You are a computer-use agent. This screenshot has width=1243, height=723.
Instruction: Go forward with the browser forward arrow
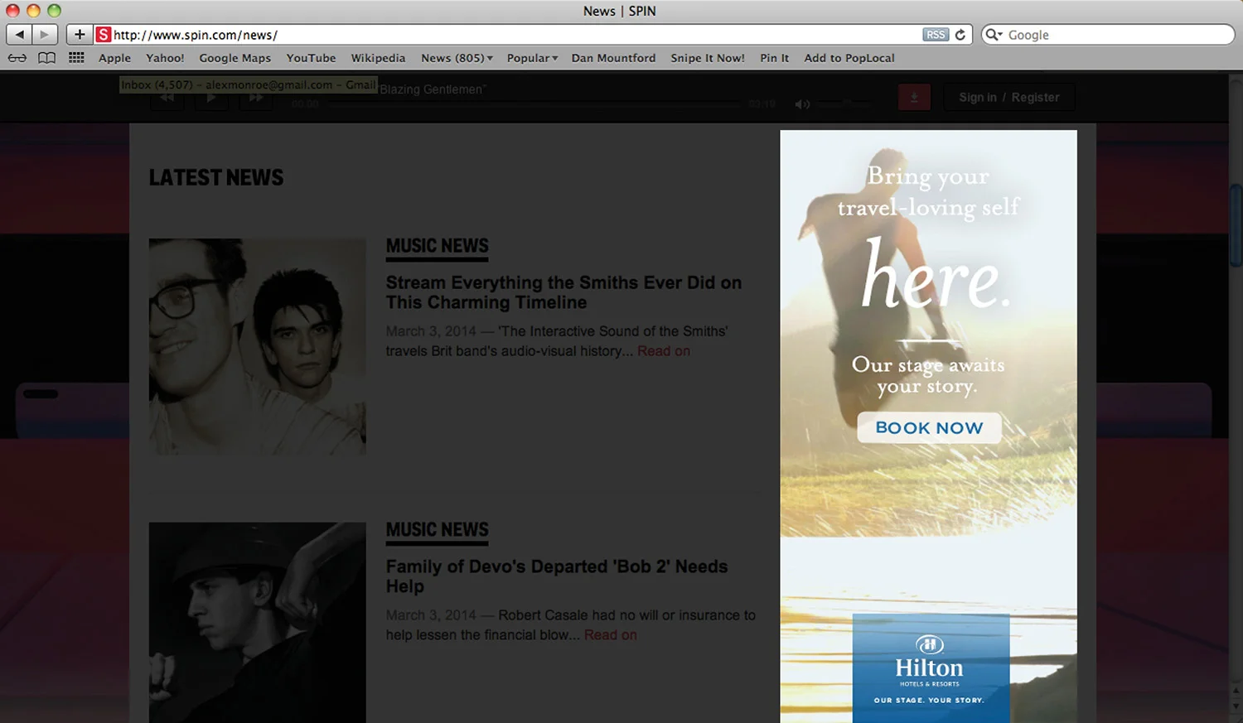(46, 35)
